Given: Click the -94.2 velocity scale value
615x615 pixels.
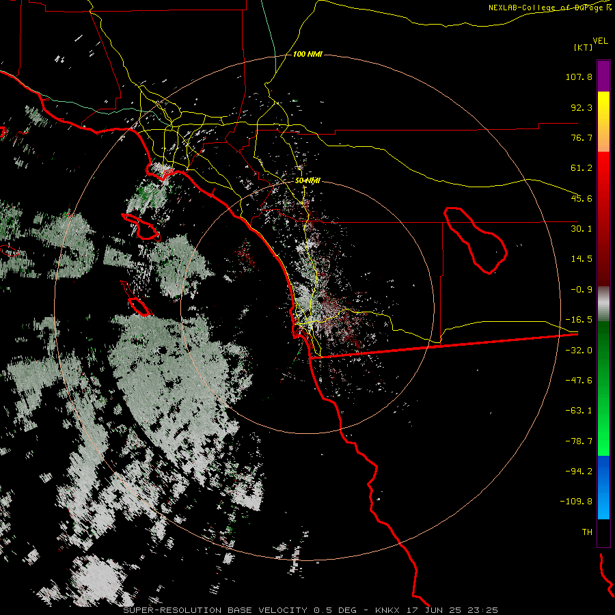Looking at the screenshot, I should (579, 471).
